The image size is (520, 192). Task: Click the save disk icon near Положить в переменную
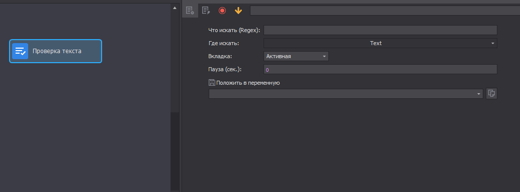click(x=212, y=83)
